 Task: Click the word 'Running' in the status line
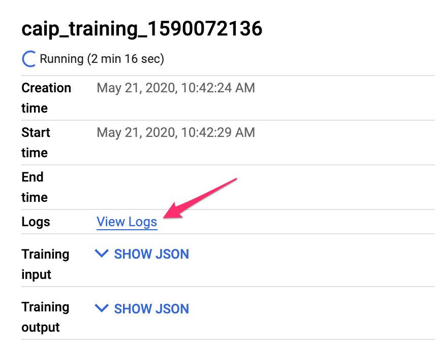point(61,59)
